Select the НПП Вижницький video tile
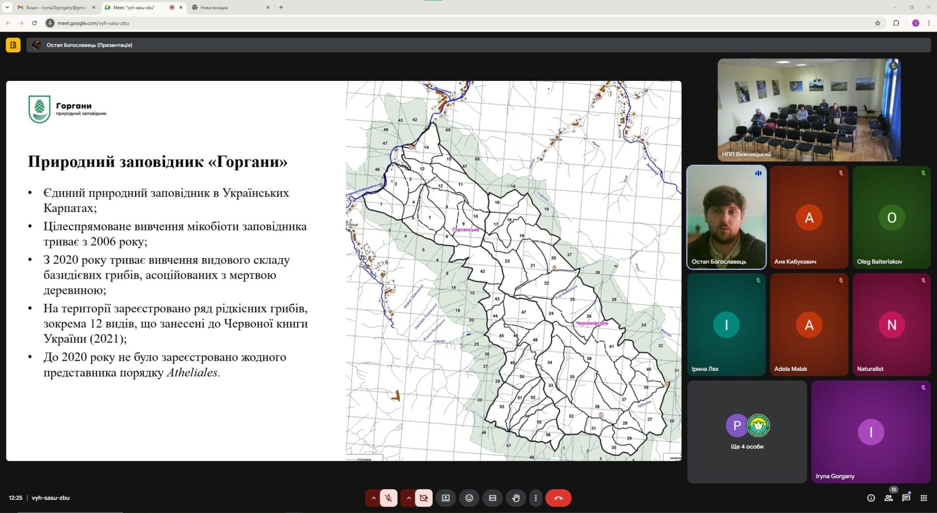 coord(809,110)
